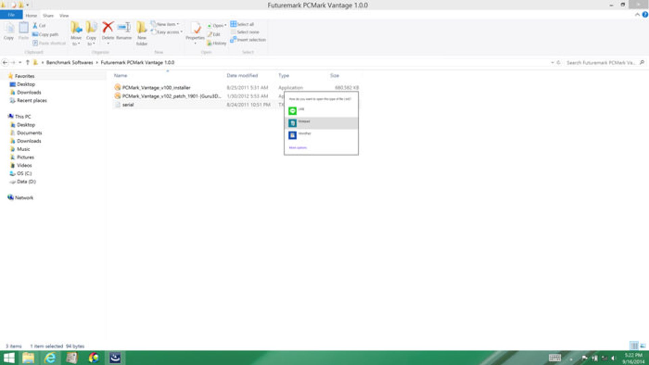Screen dimensions: 649x365
Task: Choose WordPad in open-with popup
Action: coord(292,135)
